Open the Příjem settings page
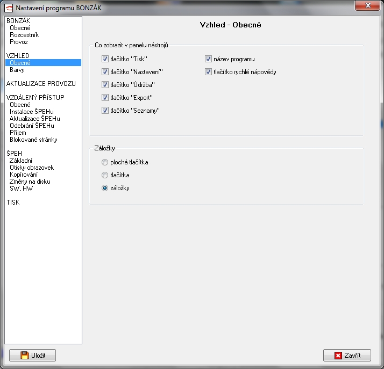This screenshot has height=369, width=384. 18,133
